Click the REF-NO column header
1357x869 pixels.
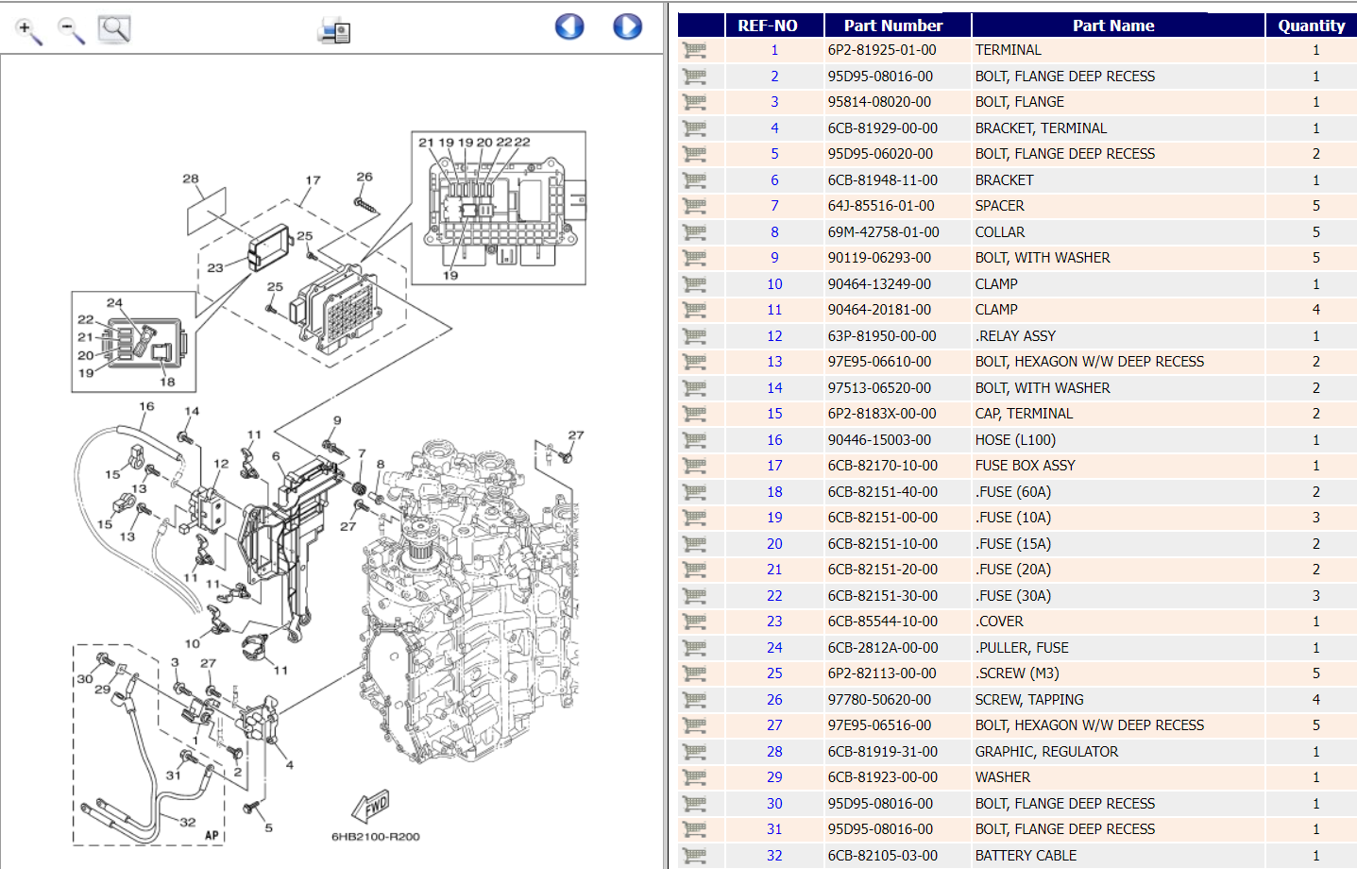[x=773, y=25]
